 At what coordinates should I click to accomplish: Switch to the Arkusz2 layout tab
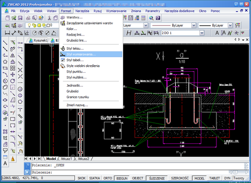click(x=83, y=159)
